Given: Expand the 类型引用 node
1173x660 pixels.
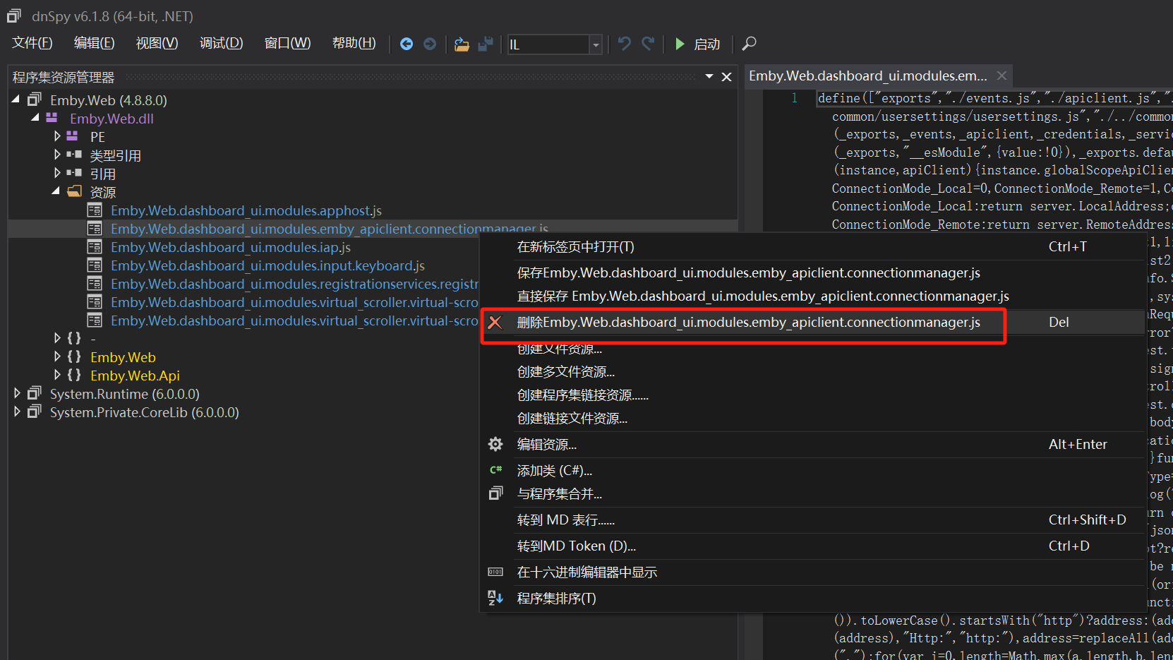Looking at the screenshot, I should (x=57, y=155).
